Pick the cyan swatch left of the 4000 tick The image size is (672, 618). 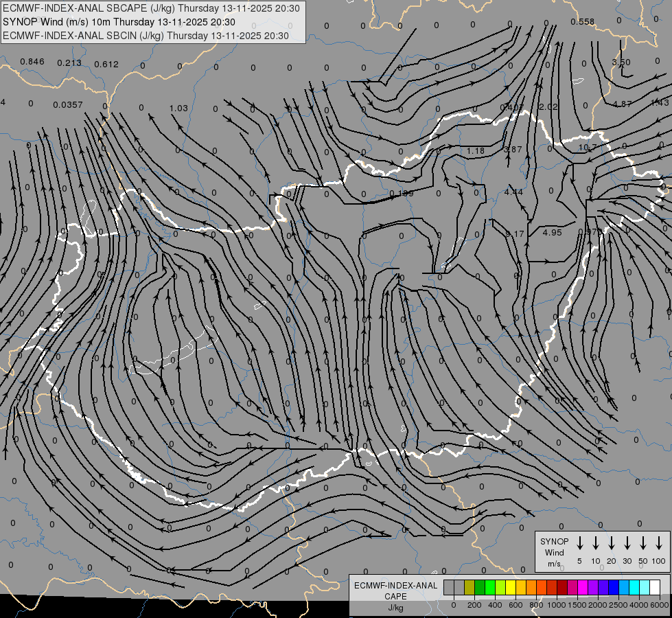[x=634, y=588]
